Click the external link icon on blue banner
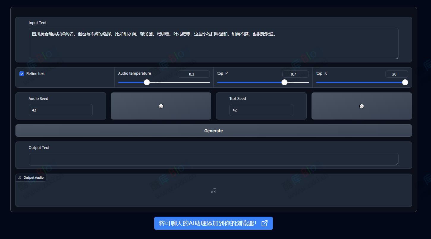 coord(264,223)
